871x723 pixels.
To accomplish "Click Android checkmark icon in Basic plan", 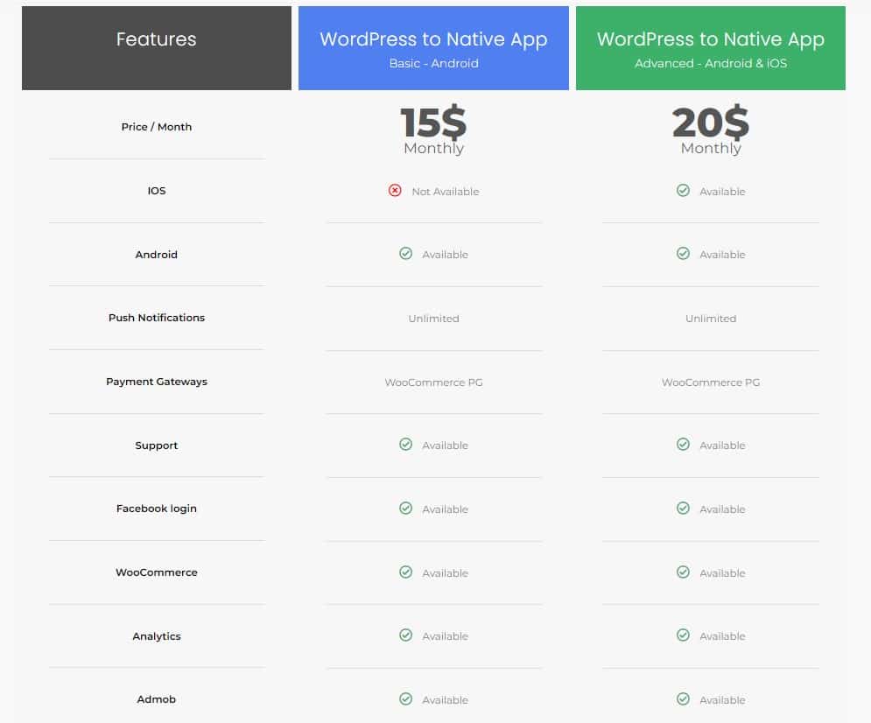I will tap(405, 254).
